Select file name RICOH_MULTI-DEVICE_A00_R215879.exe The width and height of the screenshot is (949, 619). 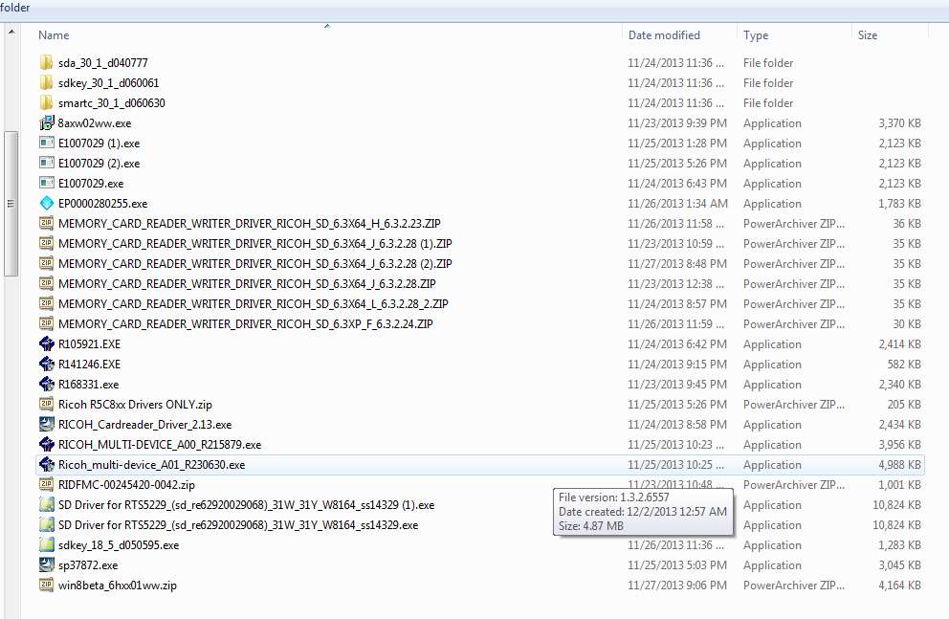coord(160,444)
